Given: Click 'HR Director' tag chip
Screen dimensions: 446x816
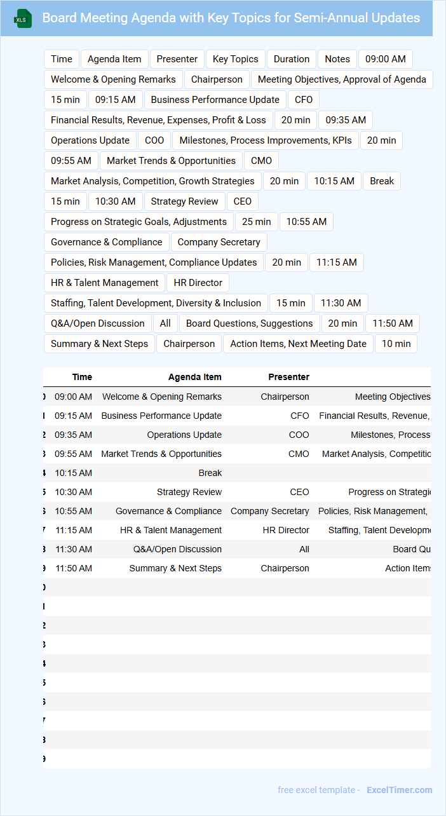Looking at the screenshot, I should pos(198,283).
